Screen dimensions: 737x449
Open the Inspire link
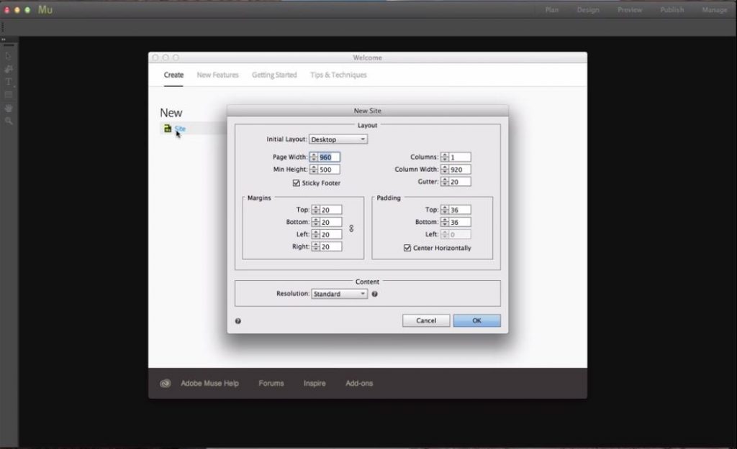(x=315, y=384)
